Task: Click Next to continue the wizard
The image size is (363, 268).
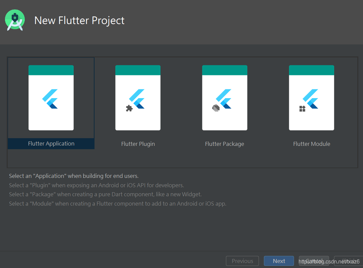Action: [x=279, y=261]
